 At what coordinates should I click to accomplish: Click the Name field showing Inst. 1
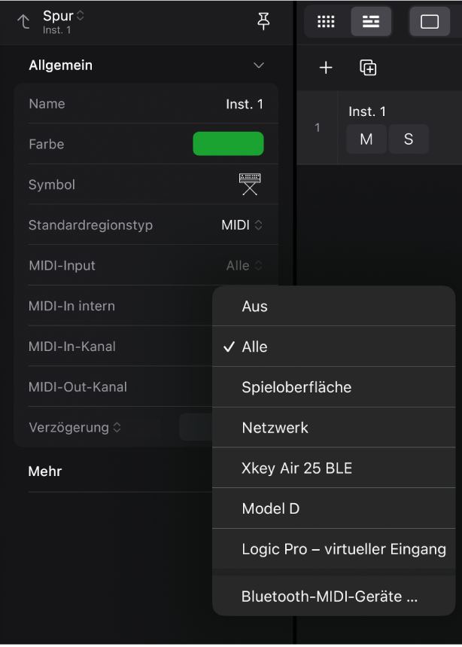[x=245, y=103]
